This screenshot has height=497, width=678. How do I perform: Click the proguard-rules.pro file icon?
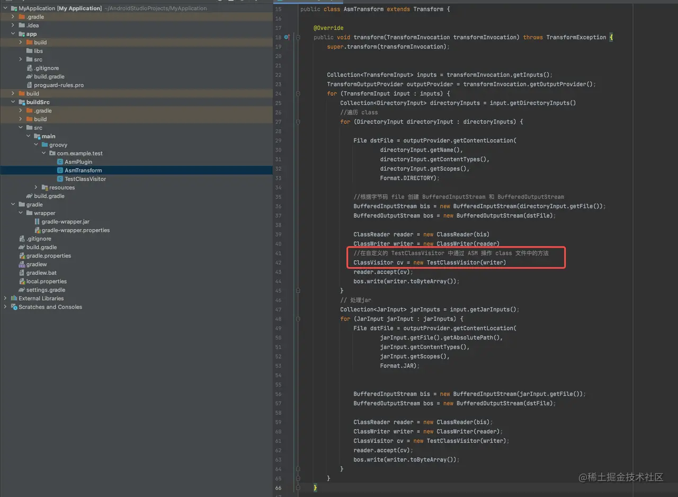tap(30, 85)
